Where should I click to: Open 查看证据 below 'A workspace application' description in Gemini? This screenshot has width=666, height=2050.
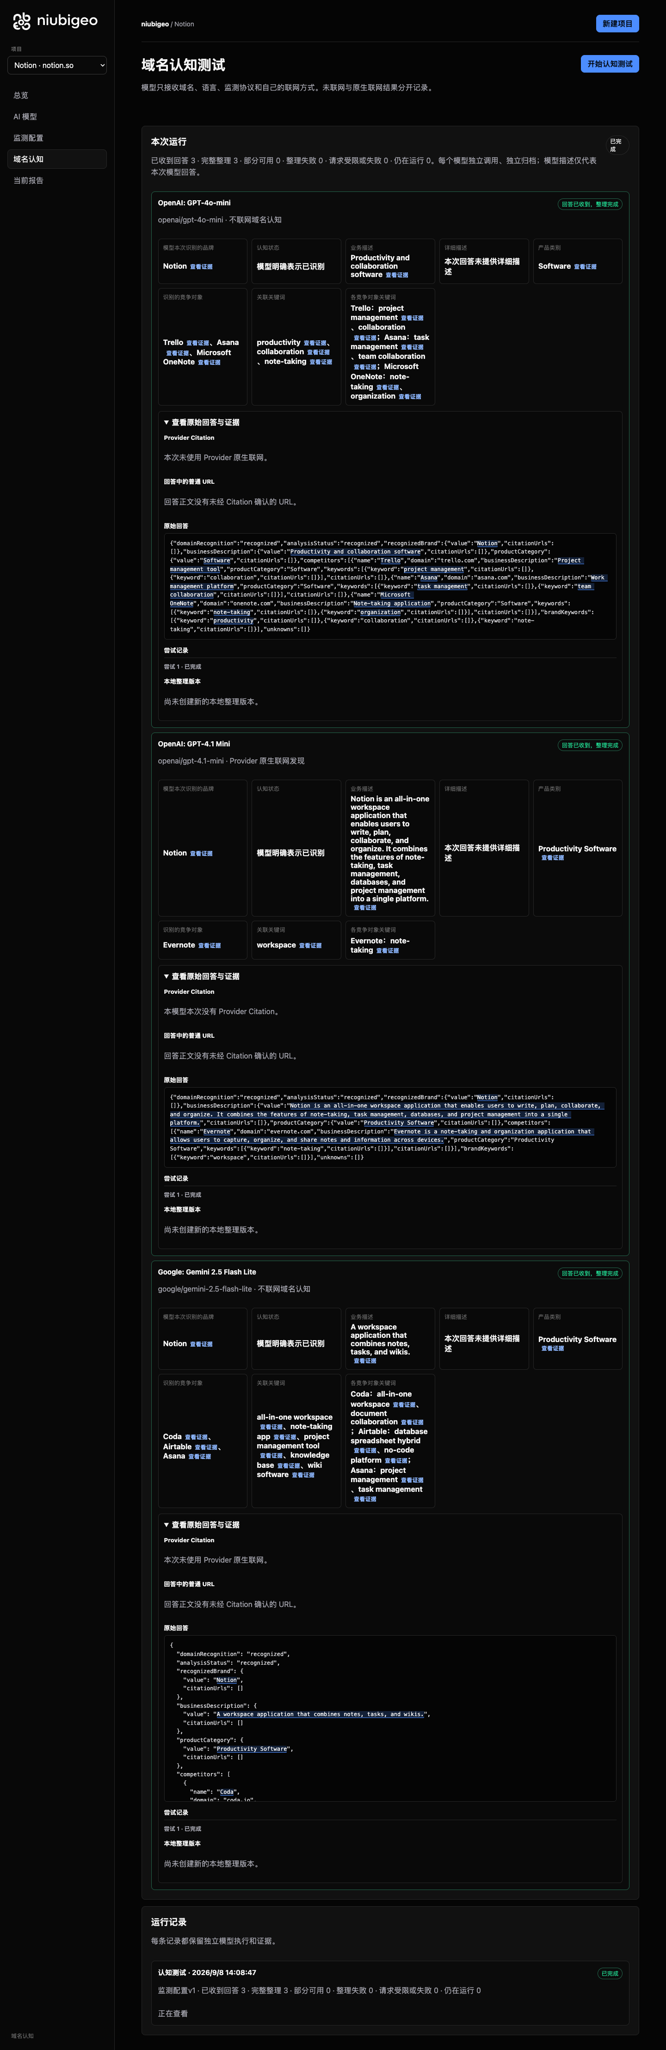[365, 1361]
